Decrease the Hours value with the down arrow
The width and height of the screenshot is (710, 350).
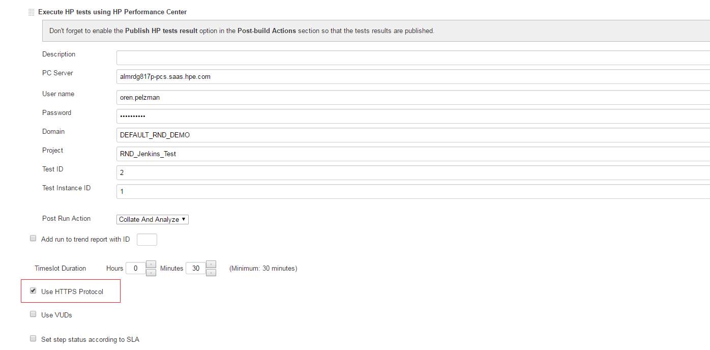coord(151,273)
